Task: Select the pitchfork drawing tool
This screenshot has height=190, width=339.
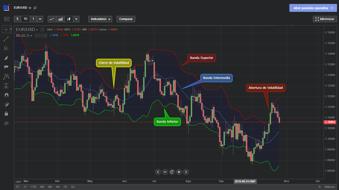Action: [6, 48]
